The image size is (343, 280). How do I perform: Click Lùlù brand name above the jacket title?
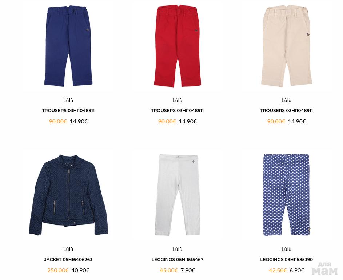coord(68,249)
